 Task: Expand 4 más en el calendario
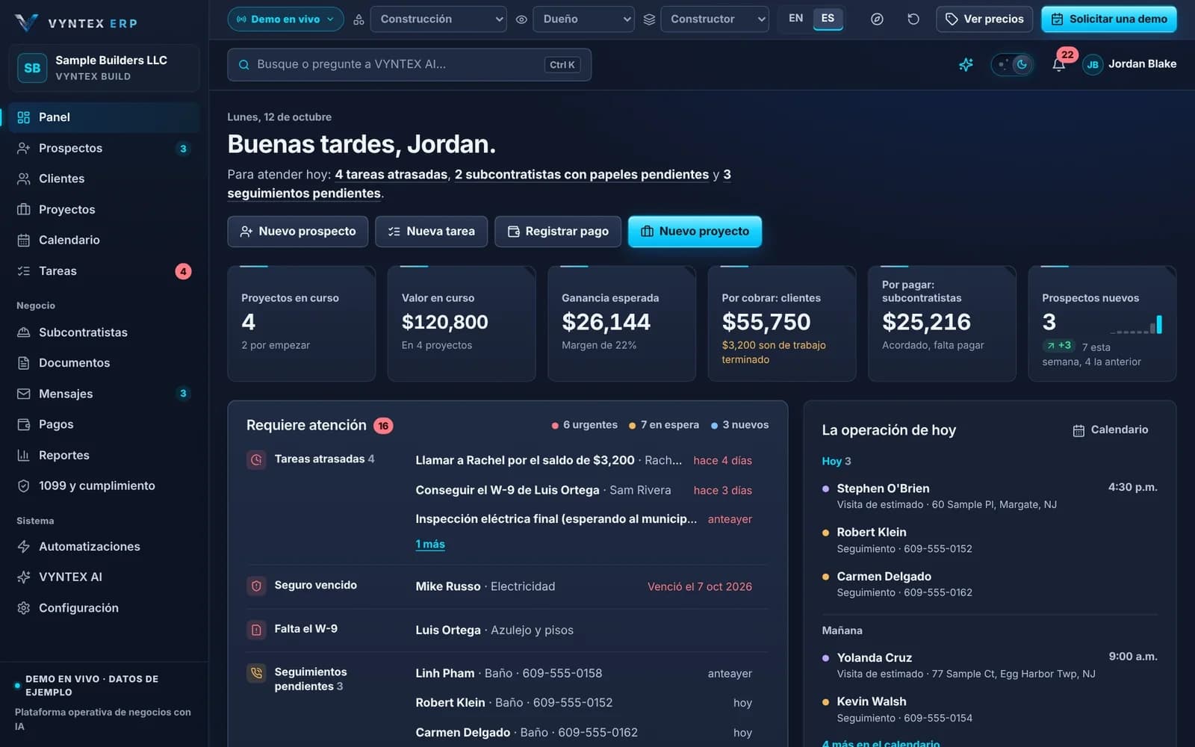point(881,743)
